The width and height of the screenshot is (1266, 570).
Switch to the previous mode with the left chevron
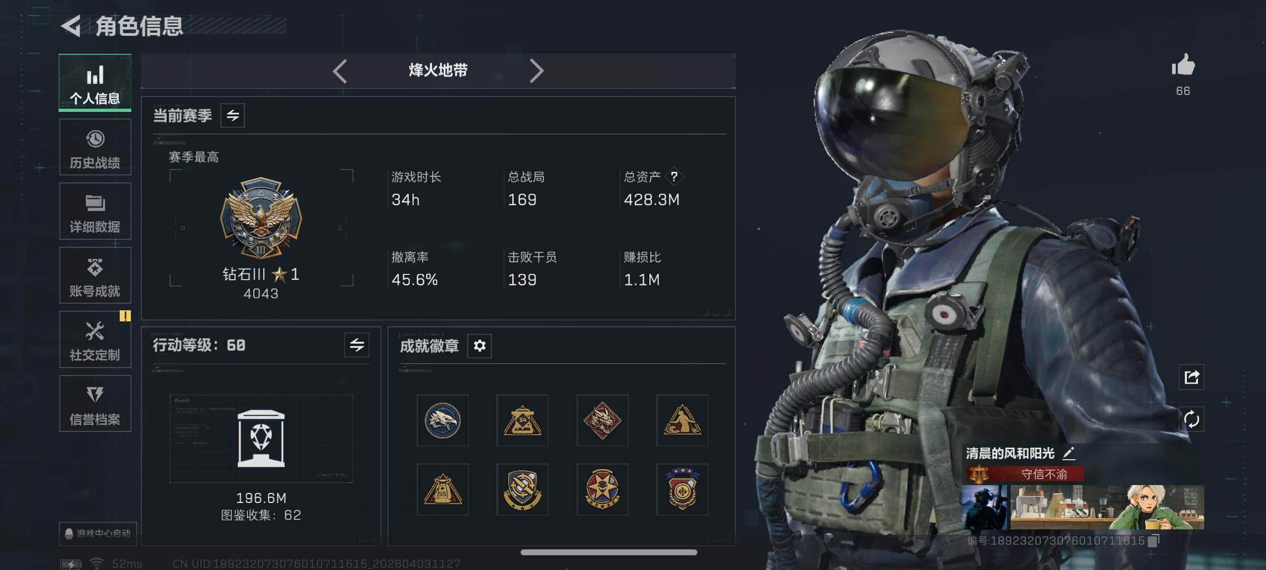tap(340, 71)
